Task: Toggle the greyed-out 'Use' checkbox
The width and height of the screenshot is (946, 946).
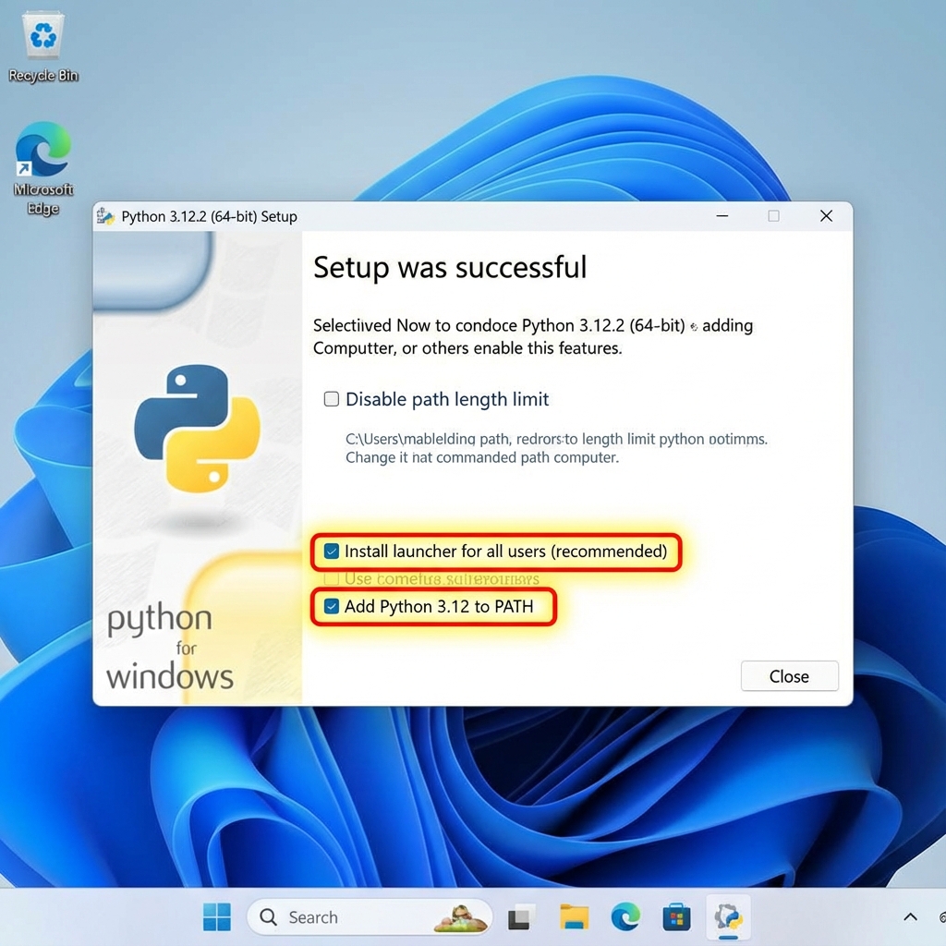Action: tap(332, 578)
